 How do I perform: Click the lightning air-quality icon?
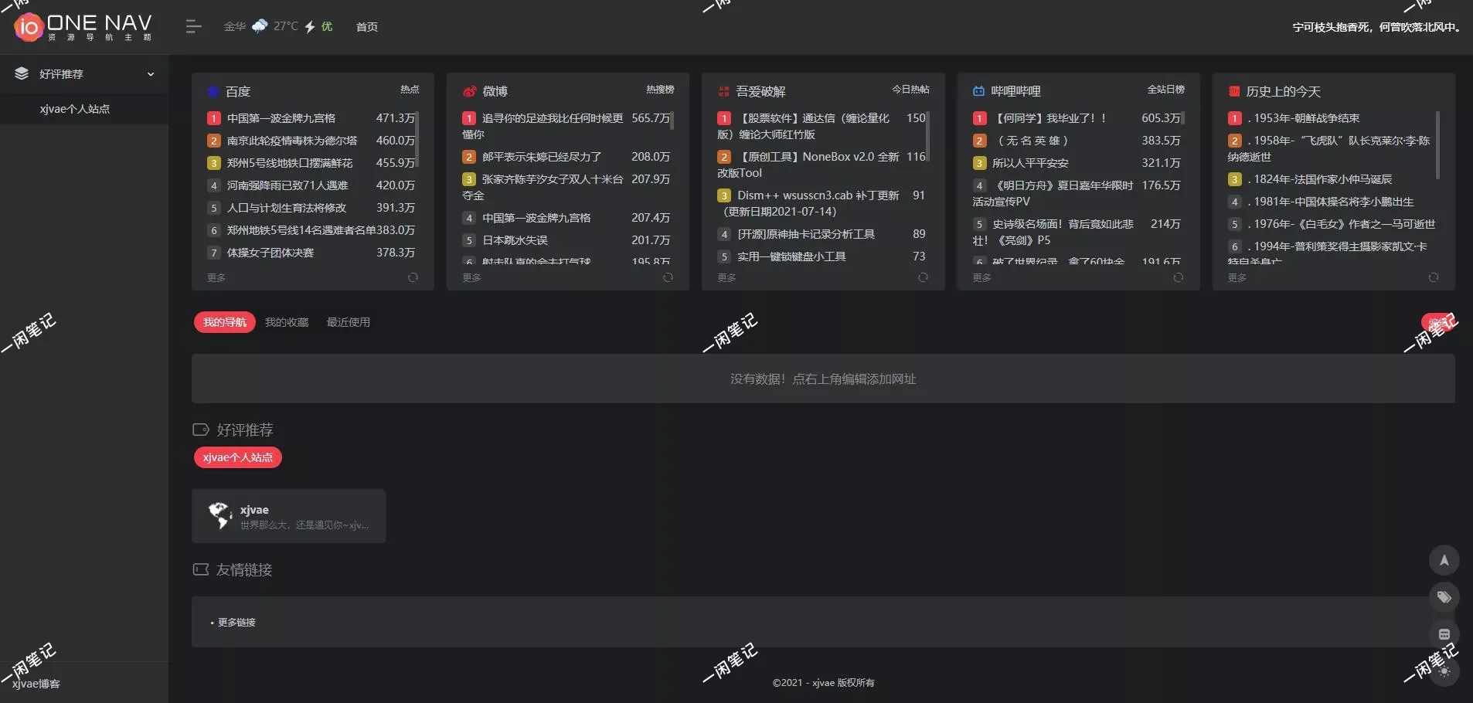(x=308, y=26)
